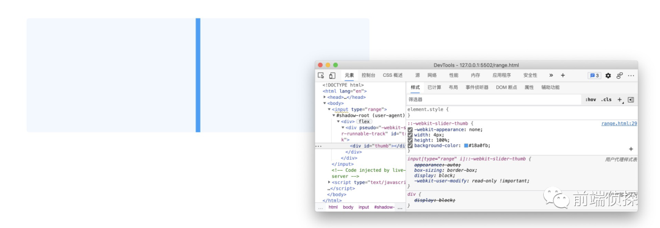Uncheck the background-color property checkbox

click(410, 146)
